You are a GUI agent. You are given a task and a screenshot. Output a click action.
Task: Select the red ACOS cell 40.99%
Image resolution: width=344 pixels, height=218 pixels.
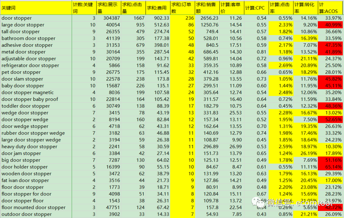pos(330,25)
